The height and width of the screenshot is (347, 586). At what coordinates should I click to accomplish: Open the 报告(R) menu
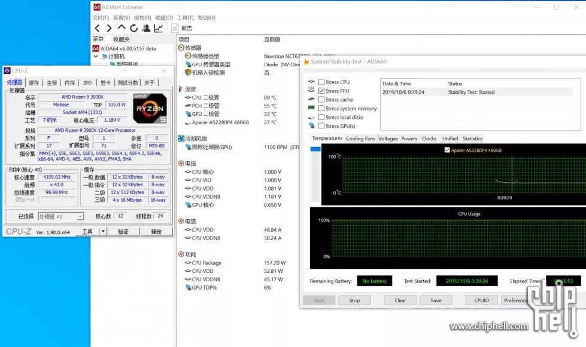point(142,17)
